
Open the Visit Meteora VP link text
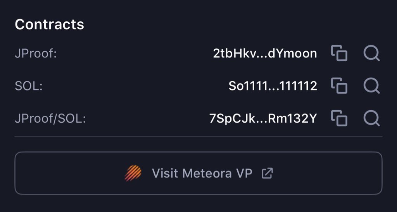pos(202,173)
